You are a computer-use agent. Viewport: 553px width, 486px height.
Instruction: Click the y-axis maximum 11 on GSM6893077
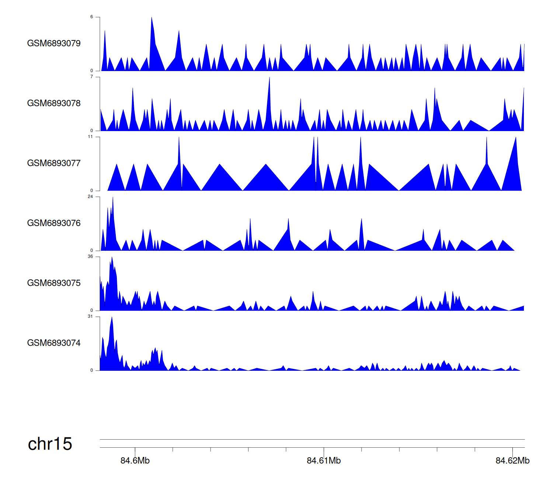pos(90,137)
